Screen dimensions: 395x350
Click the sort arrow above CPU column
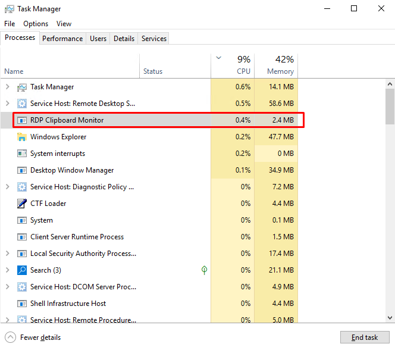219,58
